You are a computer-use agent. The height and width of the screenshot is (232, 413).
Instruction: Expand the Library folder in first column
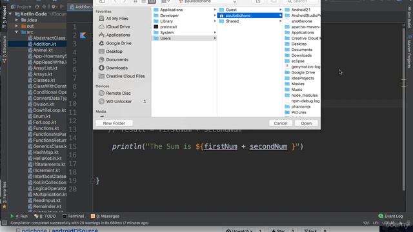(x=215, y=21)
